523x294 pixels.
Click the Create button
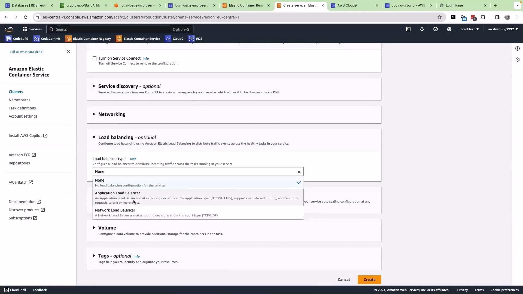pos(369,280)
